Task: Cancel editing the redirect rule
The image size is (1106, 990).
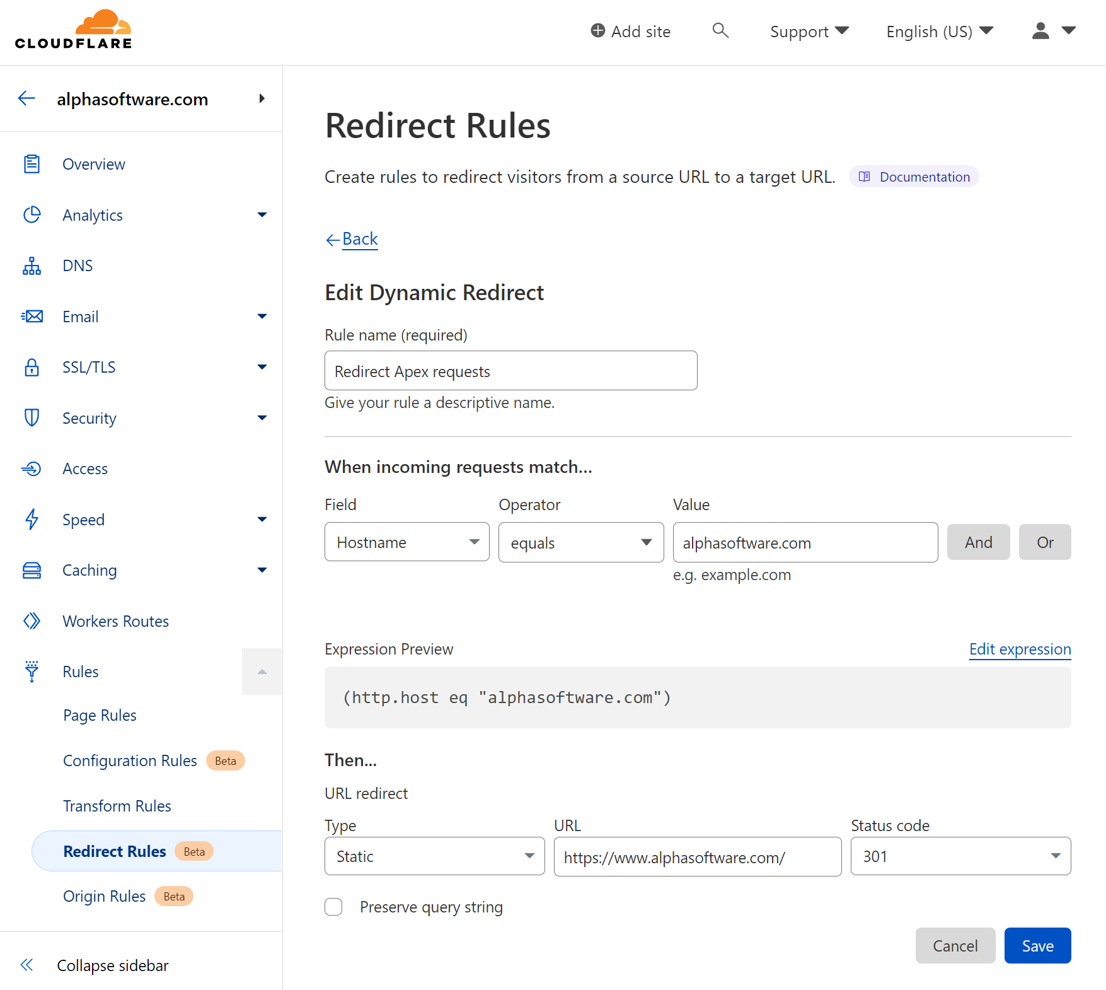Action: coord(955,946)
